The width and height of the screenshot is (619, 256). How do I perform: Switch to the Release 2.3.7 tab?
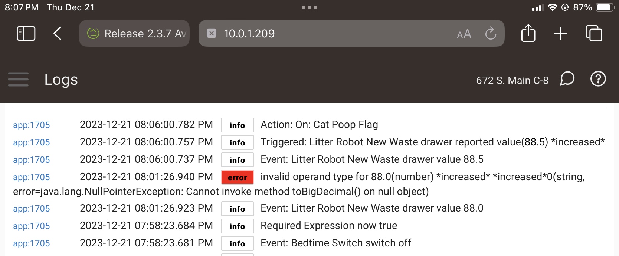(134, 33)
